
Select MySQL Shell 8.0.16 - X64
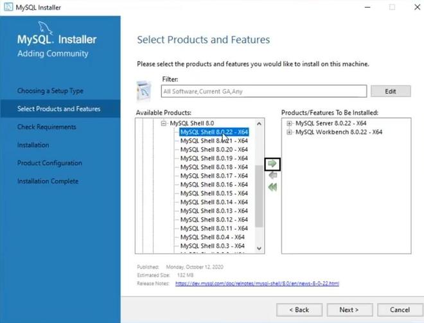pyautogui.click(x=214, y=184)
